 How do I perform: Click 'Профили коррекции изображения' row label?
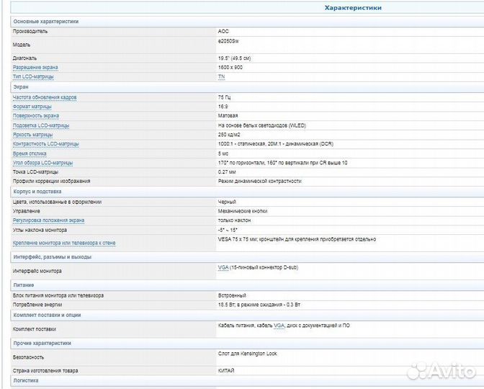[52, 182]
